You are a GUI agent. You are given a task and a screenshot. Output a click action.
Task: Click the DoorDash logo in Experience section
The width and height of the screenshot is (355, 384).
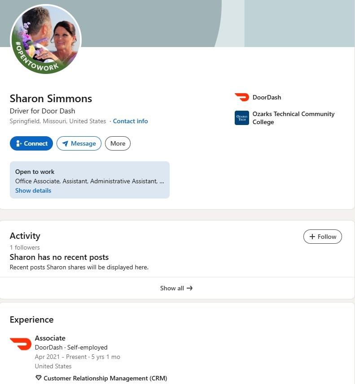point(21,344)
